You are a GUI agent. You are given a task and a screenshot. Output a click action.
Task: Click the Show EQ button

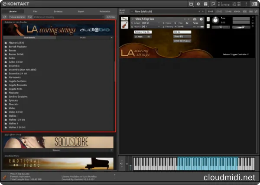tap(181, 36)
